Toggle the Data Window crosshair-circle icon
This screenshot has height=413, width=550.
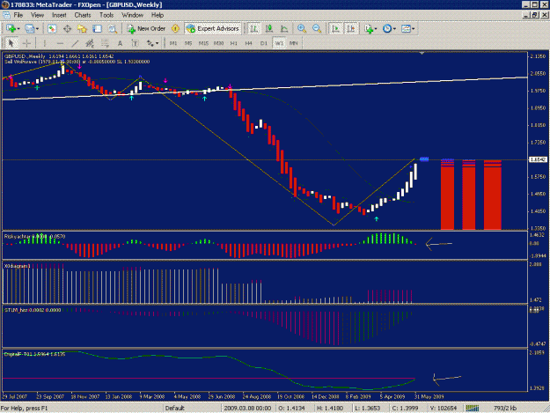(67, 28)
